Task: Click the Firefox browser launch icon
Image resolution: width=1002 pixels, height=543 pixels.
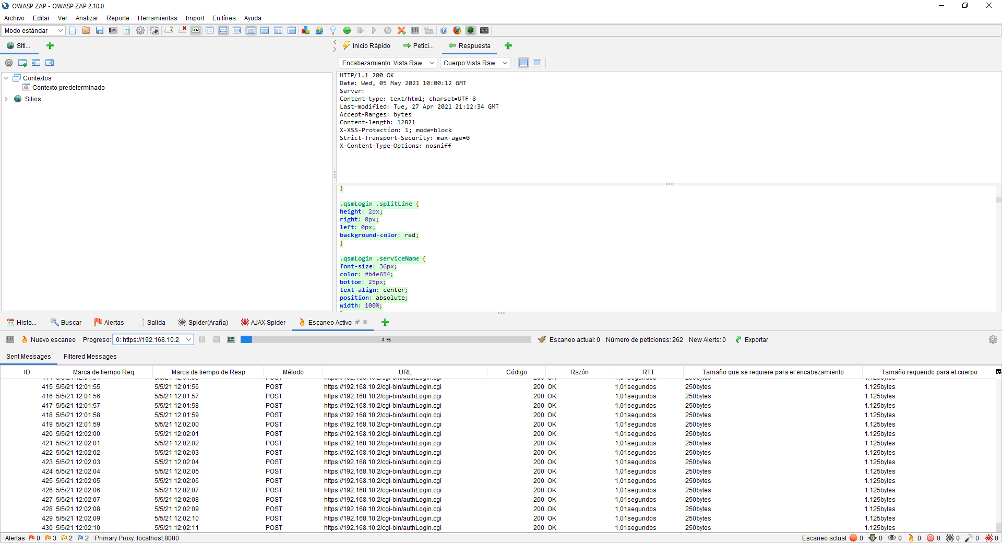Action: [x=457, y=30]
